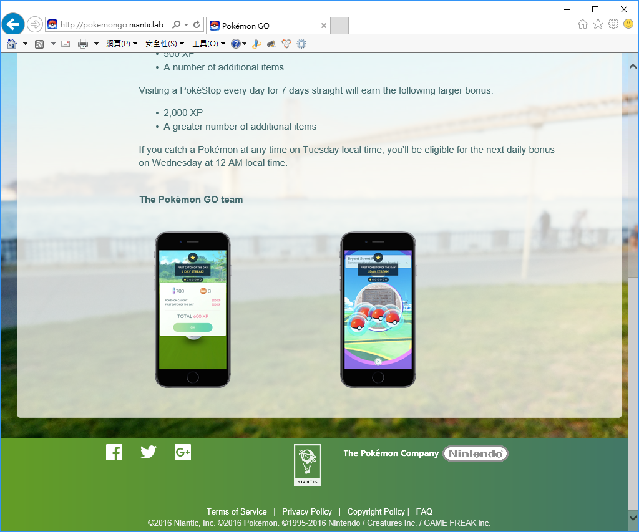The image size is (639, 532).
Task: Click the pencil add-on icon beside Help
Action: point(256,44)
